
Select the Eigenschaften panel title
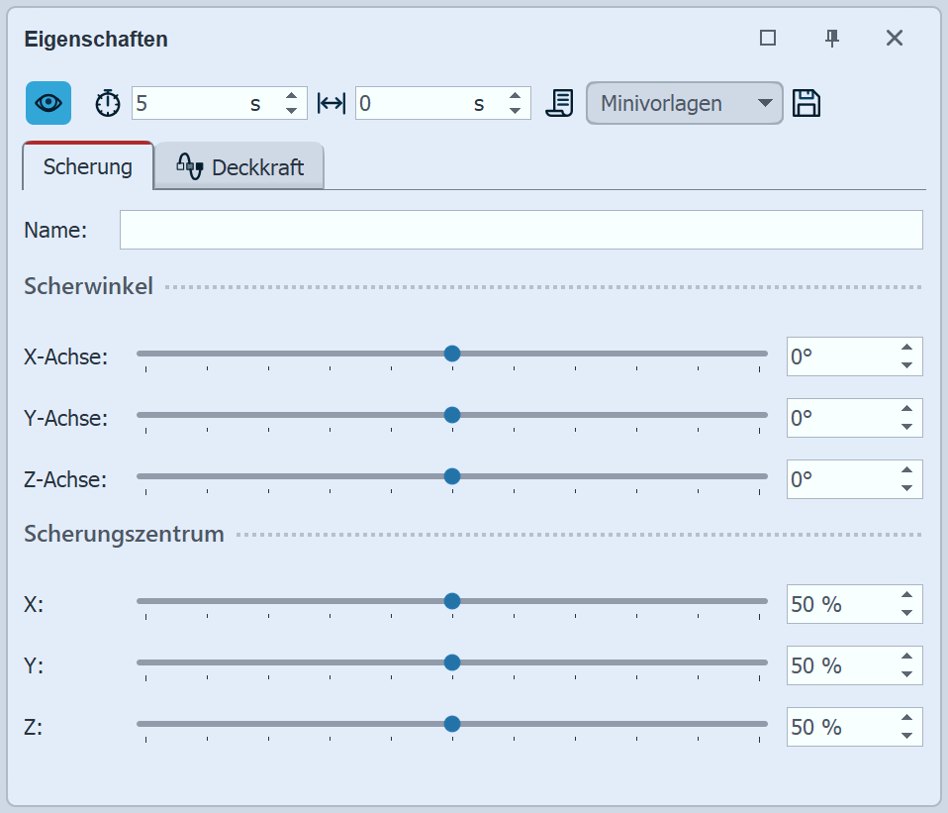click(95, 40)
